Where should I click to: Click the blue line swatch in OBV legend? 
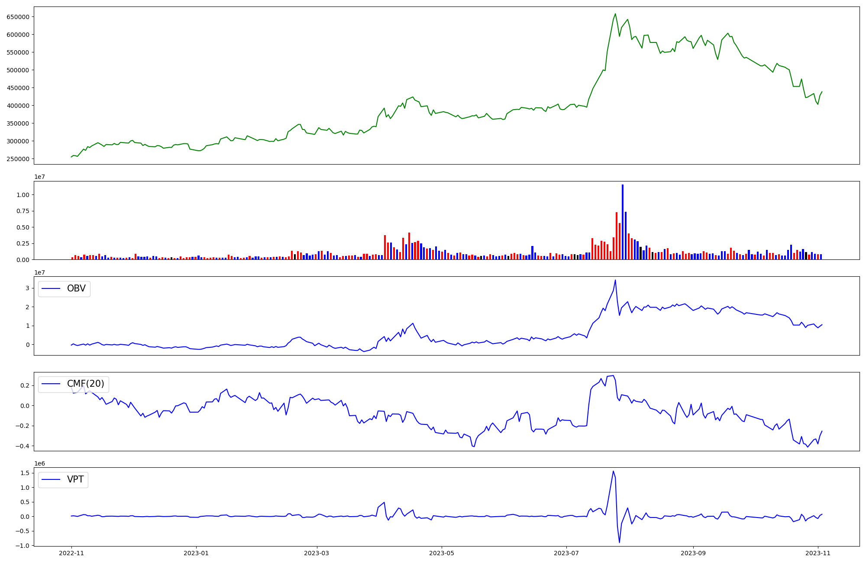coord(51,289)
